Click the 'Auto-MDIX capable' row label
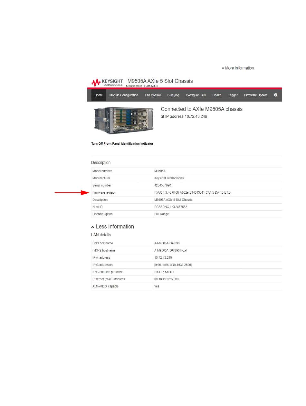Viewport: 306px width, 406px height. [x=106, y=286]
